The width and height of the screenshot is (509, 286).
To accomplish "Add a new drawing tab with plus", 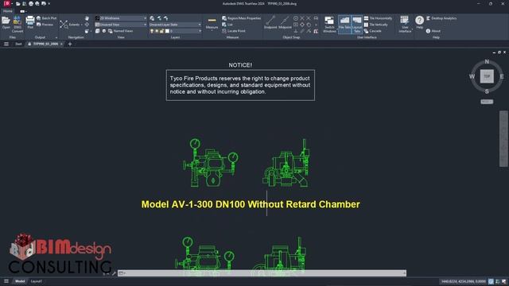I will click(70, 44).
